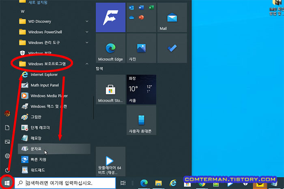Open the Office apps group tile

[x=141, y=17]
